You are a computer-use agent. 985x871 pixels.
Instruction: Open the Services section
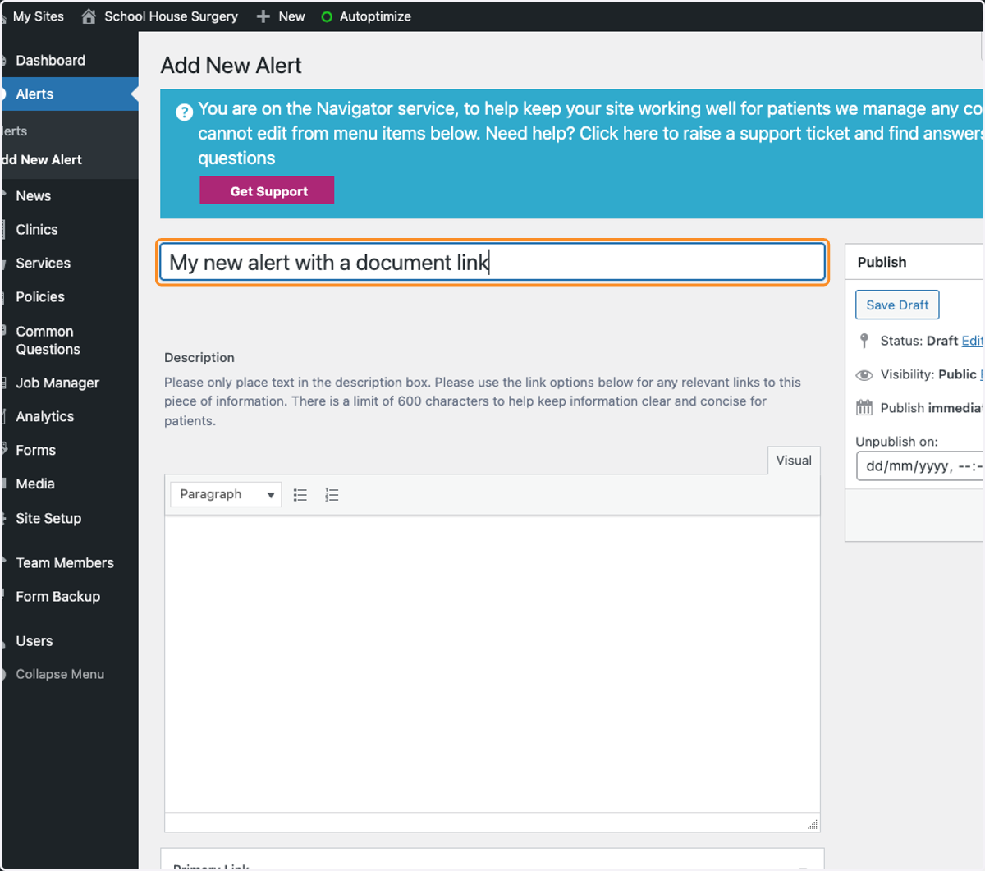click(44, 264)
